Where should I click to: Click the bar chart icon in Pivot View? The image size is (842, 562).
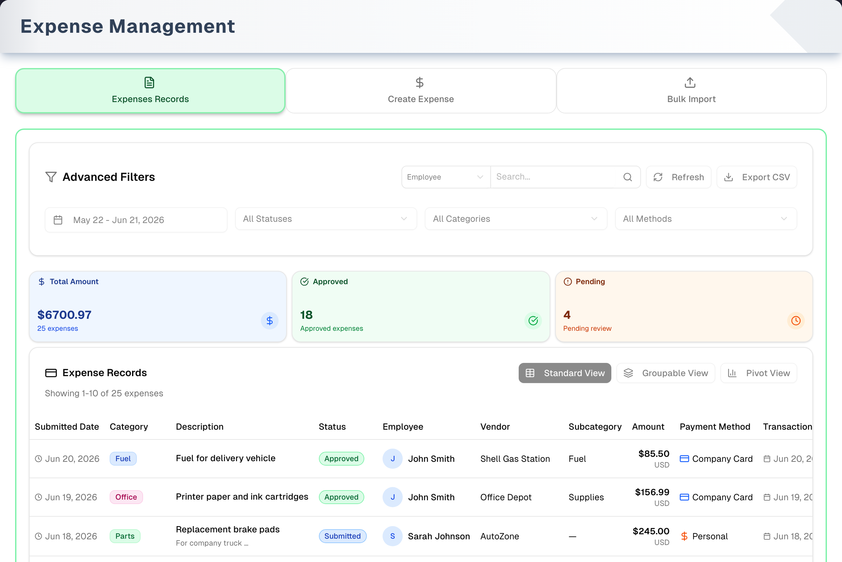point(732,373)
